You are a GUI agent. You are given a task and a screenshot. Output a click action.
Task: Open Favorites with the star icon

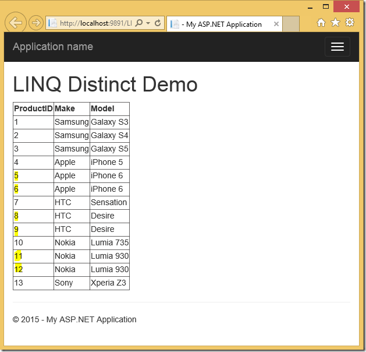tap(335, 23)
